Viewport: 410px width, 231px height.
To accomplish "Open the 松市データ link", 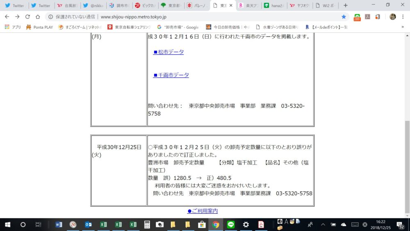I will click(169, 52).
